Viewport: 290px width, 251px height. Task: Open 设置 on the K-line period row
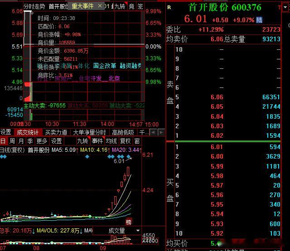[56, 141]
